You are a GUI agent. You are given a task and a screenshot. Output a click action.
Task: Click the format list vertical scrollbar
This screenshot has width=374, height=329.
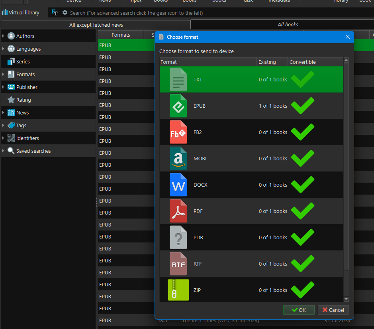click(346, 166)
